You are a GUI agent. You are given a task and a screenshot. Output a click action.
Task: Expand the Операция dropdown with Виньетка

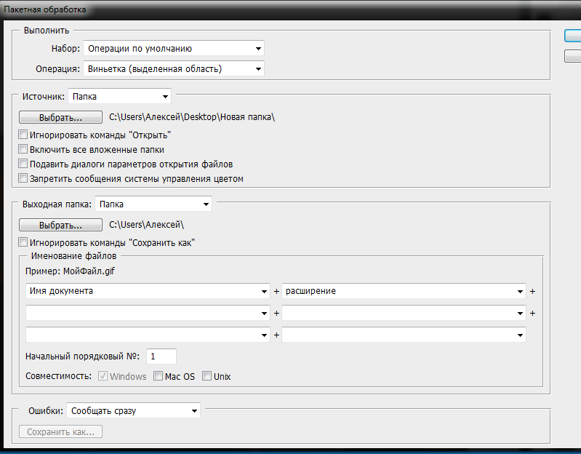click(x=174, y=69)
